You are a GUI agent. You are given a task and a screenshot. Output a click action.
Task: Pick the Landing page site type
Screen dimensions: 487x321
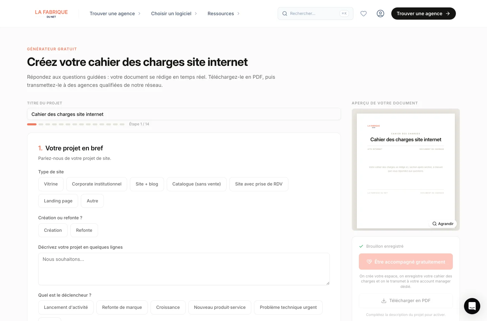pos(58,201)
